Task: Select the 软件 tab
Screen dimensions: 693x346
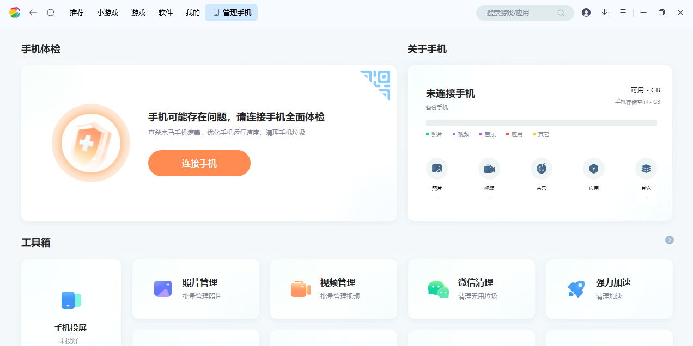Action: 166,13
